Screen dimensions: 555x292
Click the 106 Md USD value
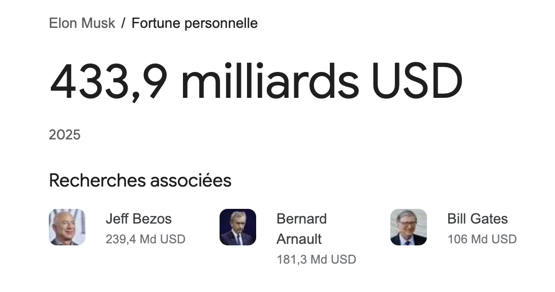click(x=482, y=239)
